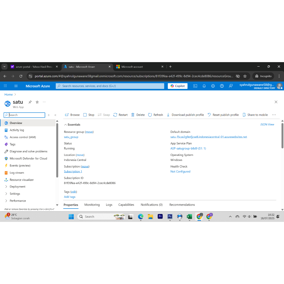Viewport: 284px width, 284px height.
Task: Restart the web app
Action: 120,115
